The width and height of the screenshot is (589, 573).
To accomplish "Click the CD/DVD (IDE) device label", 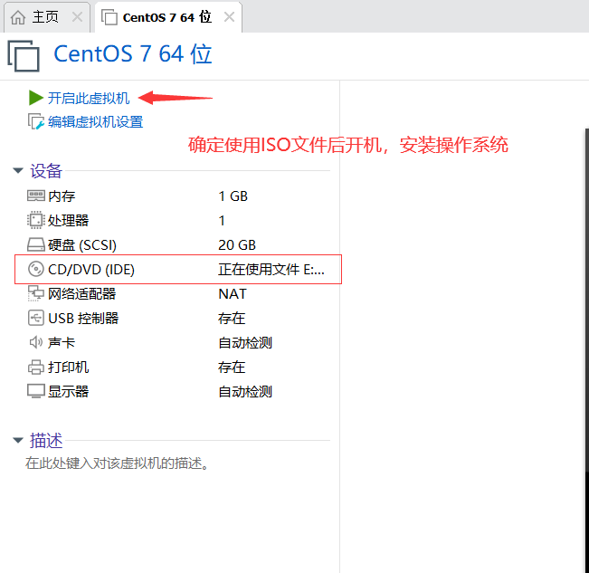I will click(x=91, y=269).
